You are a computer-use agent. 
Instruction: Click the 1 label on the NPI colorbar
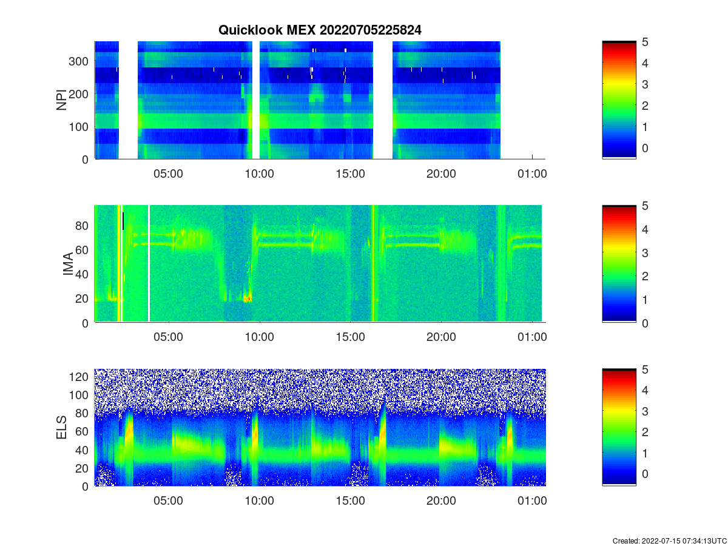[x=646, y=127]
